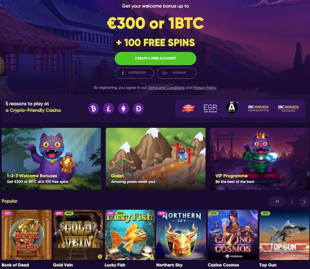Sign up with Facebook
Viewport: 310px width, 269px height.
coord(134,73)
